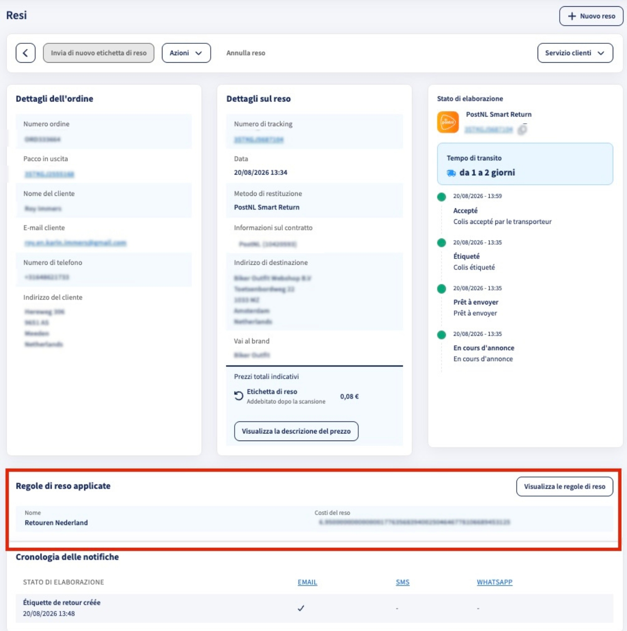The width and height of the screenshot is (627, 631).
Task: Open Visualizza la descrizione del prezzo
Action: 296,431
